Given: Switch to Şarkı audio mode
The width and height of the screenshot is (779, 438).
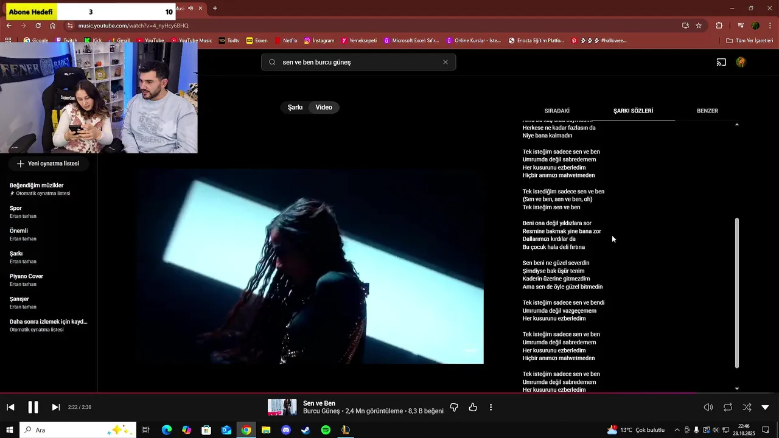Looking at the screenshot, I should pos(295,107).
